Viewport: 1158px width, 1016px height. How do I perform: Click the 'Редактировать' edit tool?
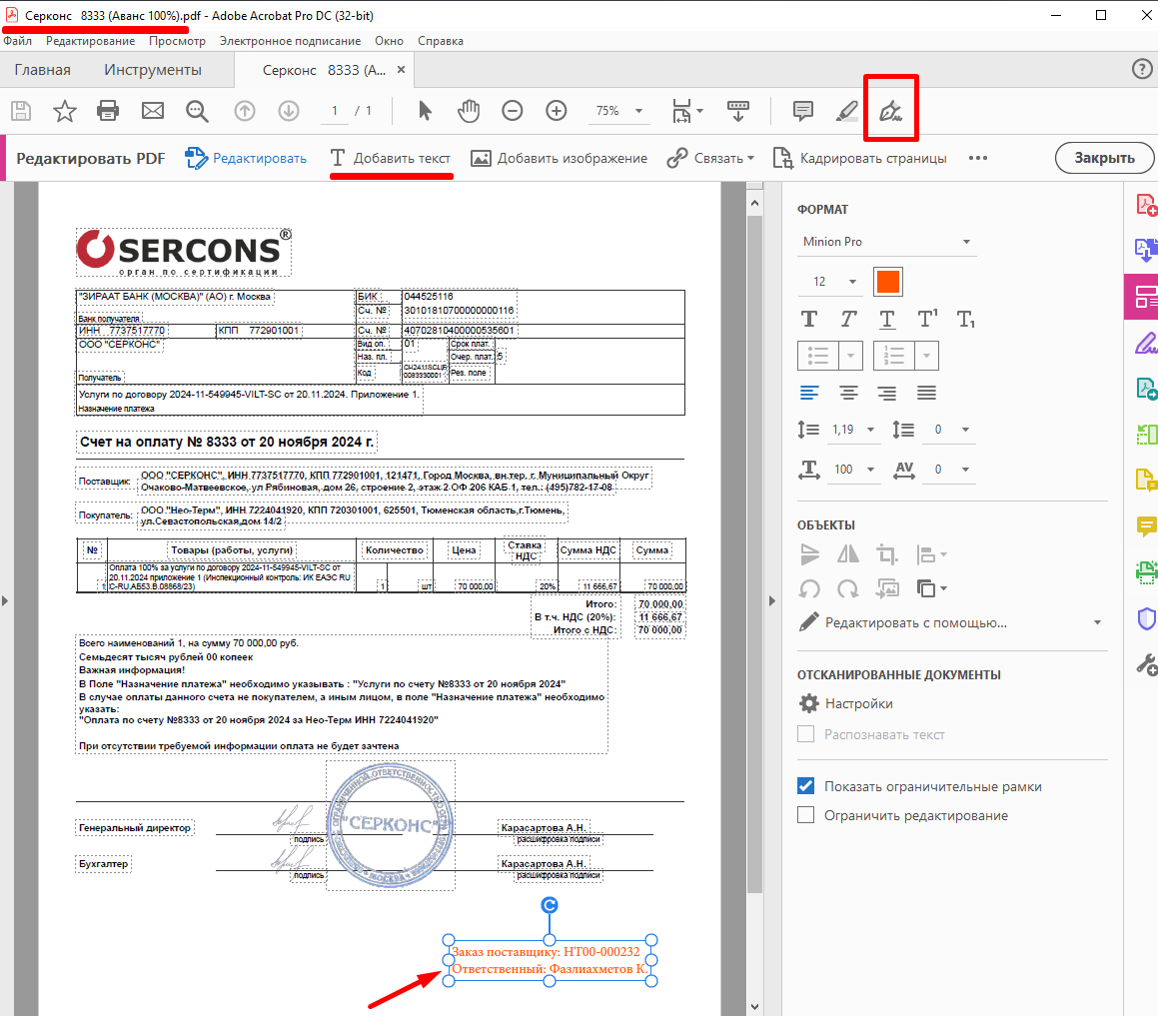(246, 158)
